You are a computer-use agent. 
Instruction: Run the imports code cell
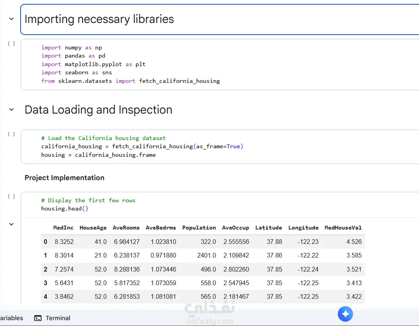click(11, 44)
